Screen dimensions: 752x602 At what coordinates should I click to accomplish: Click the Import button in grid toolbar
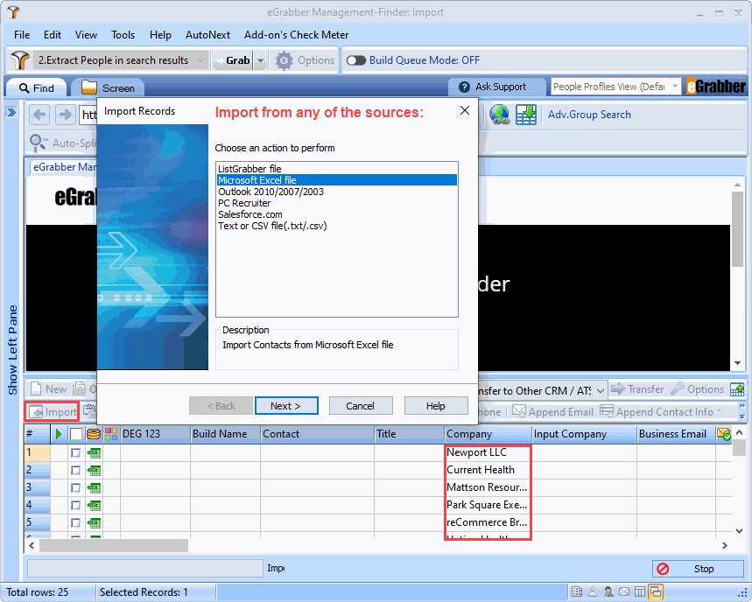click(x=53, y=412)
